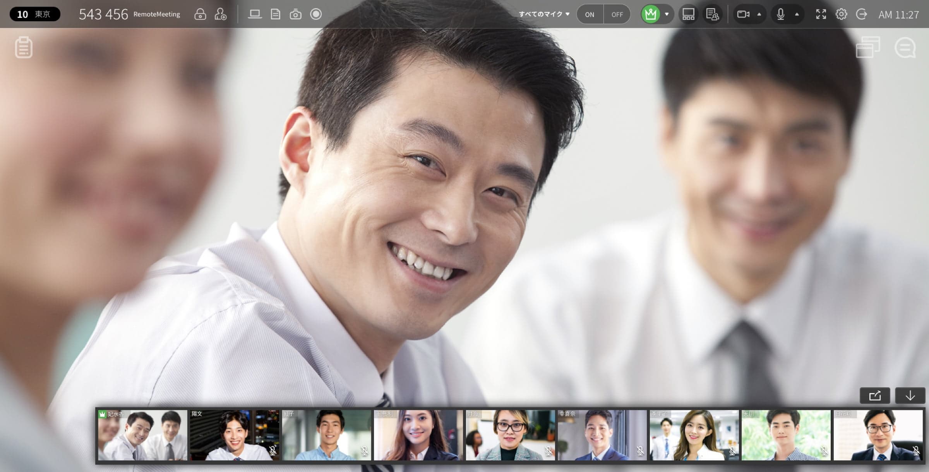The width and height of the screenshot is (929, 472).
Task: Select the 紅子 participant thumbnail
Action: coord(326,435)
